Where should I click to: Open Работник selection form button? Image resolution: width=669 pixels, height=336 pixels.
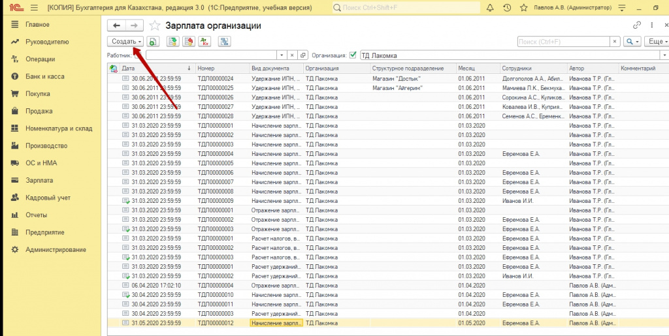coord(303,55)
